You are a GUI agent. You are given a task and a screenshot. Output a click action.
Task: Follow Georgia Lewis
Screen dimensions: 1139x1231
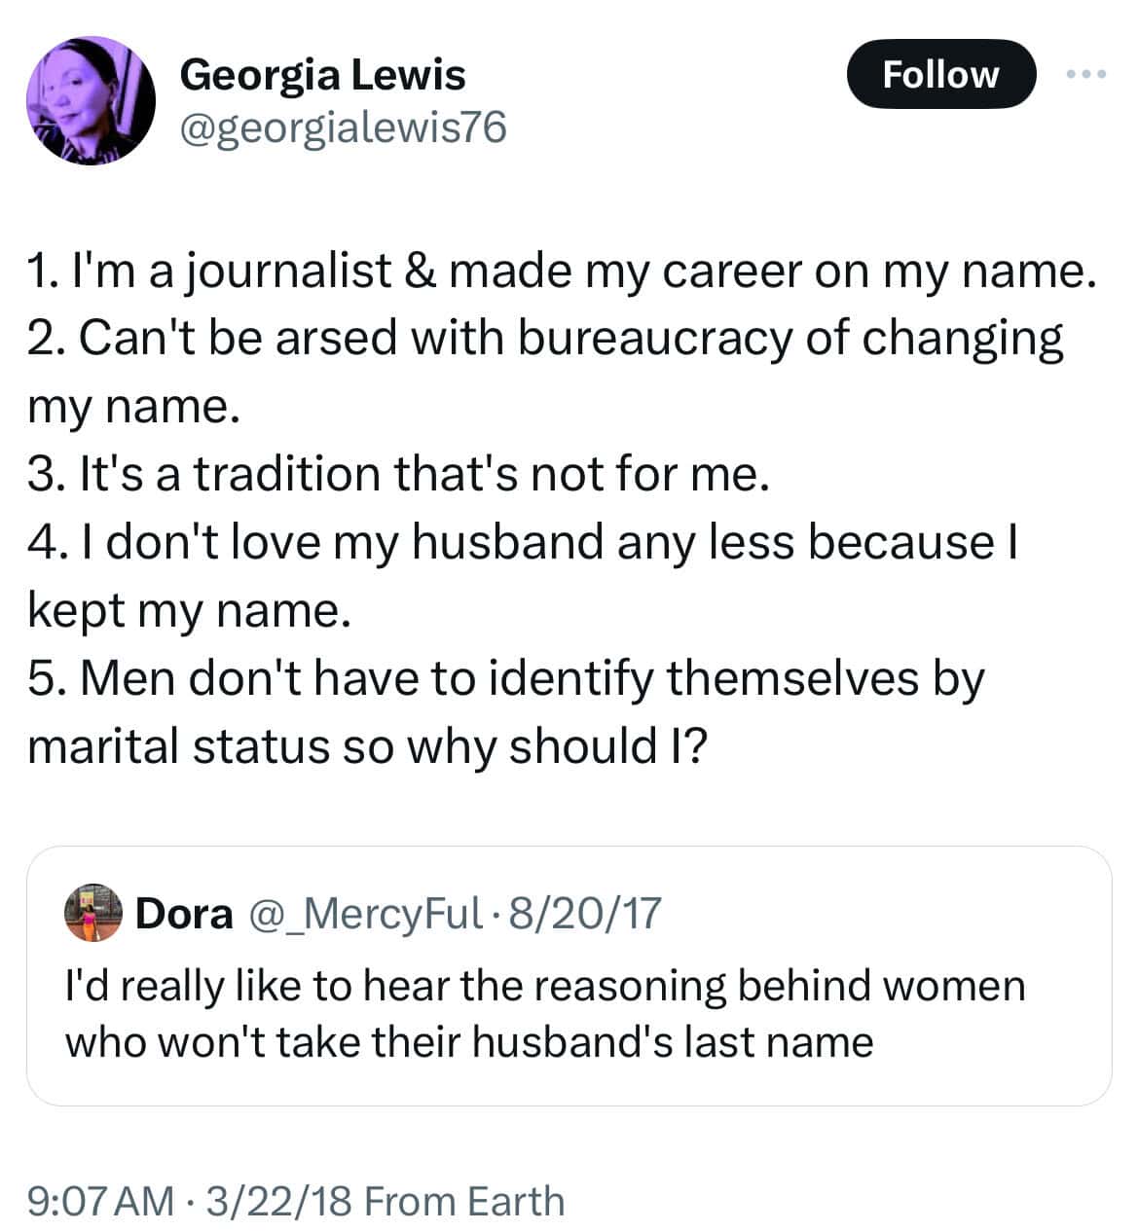[940, 74]
